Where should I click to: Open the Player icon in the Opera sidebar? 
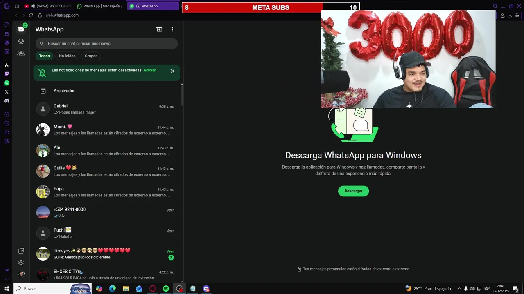[x=7, y=114]
